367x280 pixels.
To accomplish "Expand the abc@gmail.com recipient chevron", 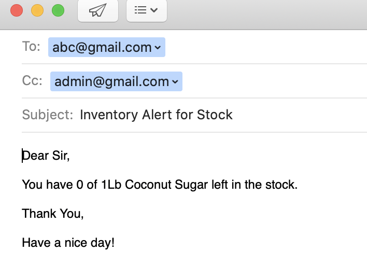I will (158, 48).
